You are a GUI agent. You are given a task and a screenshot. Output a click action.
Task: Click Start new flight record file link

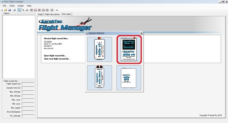click(57, 59)
